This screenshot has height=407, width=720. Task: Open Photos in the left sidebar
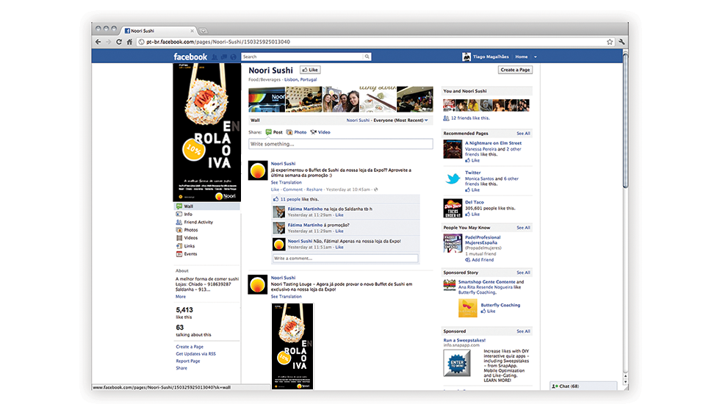(x=190, y=230)
